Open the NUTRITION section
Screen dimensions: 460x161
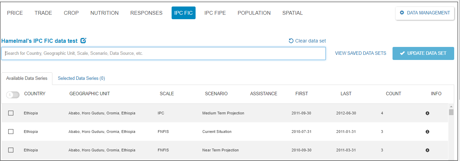point(104,13)
